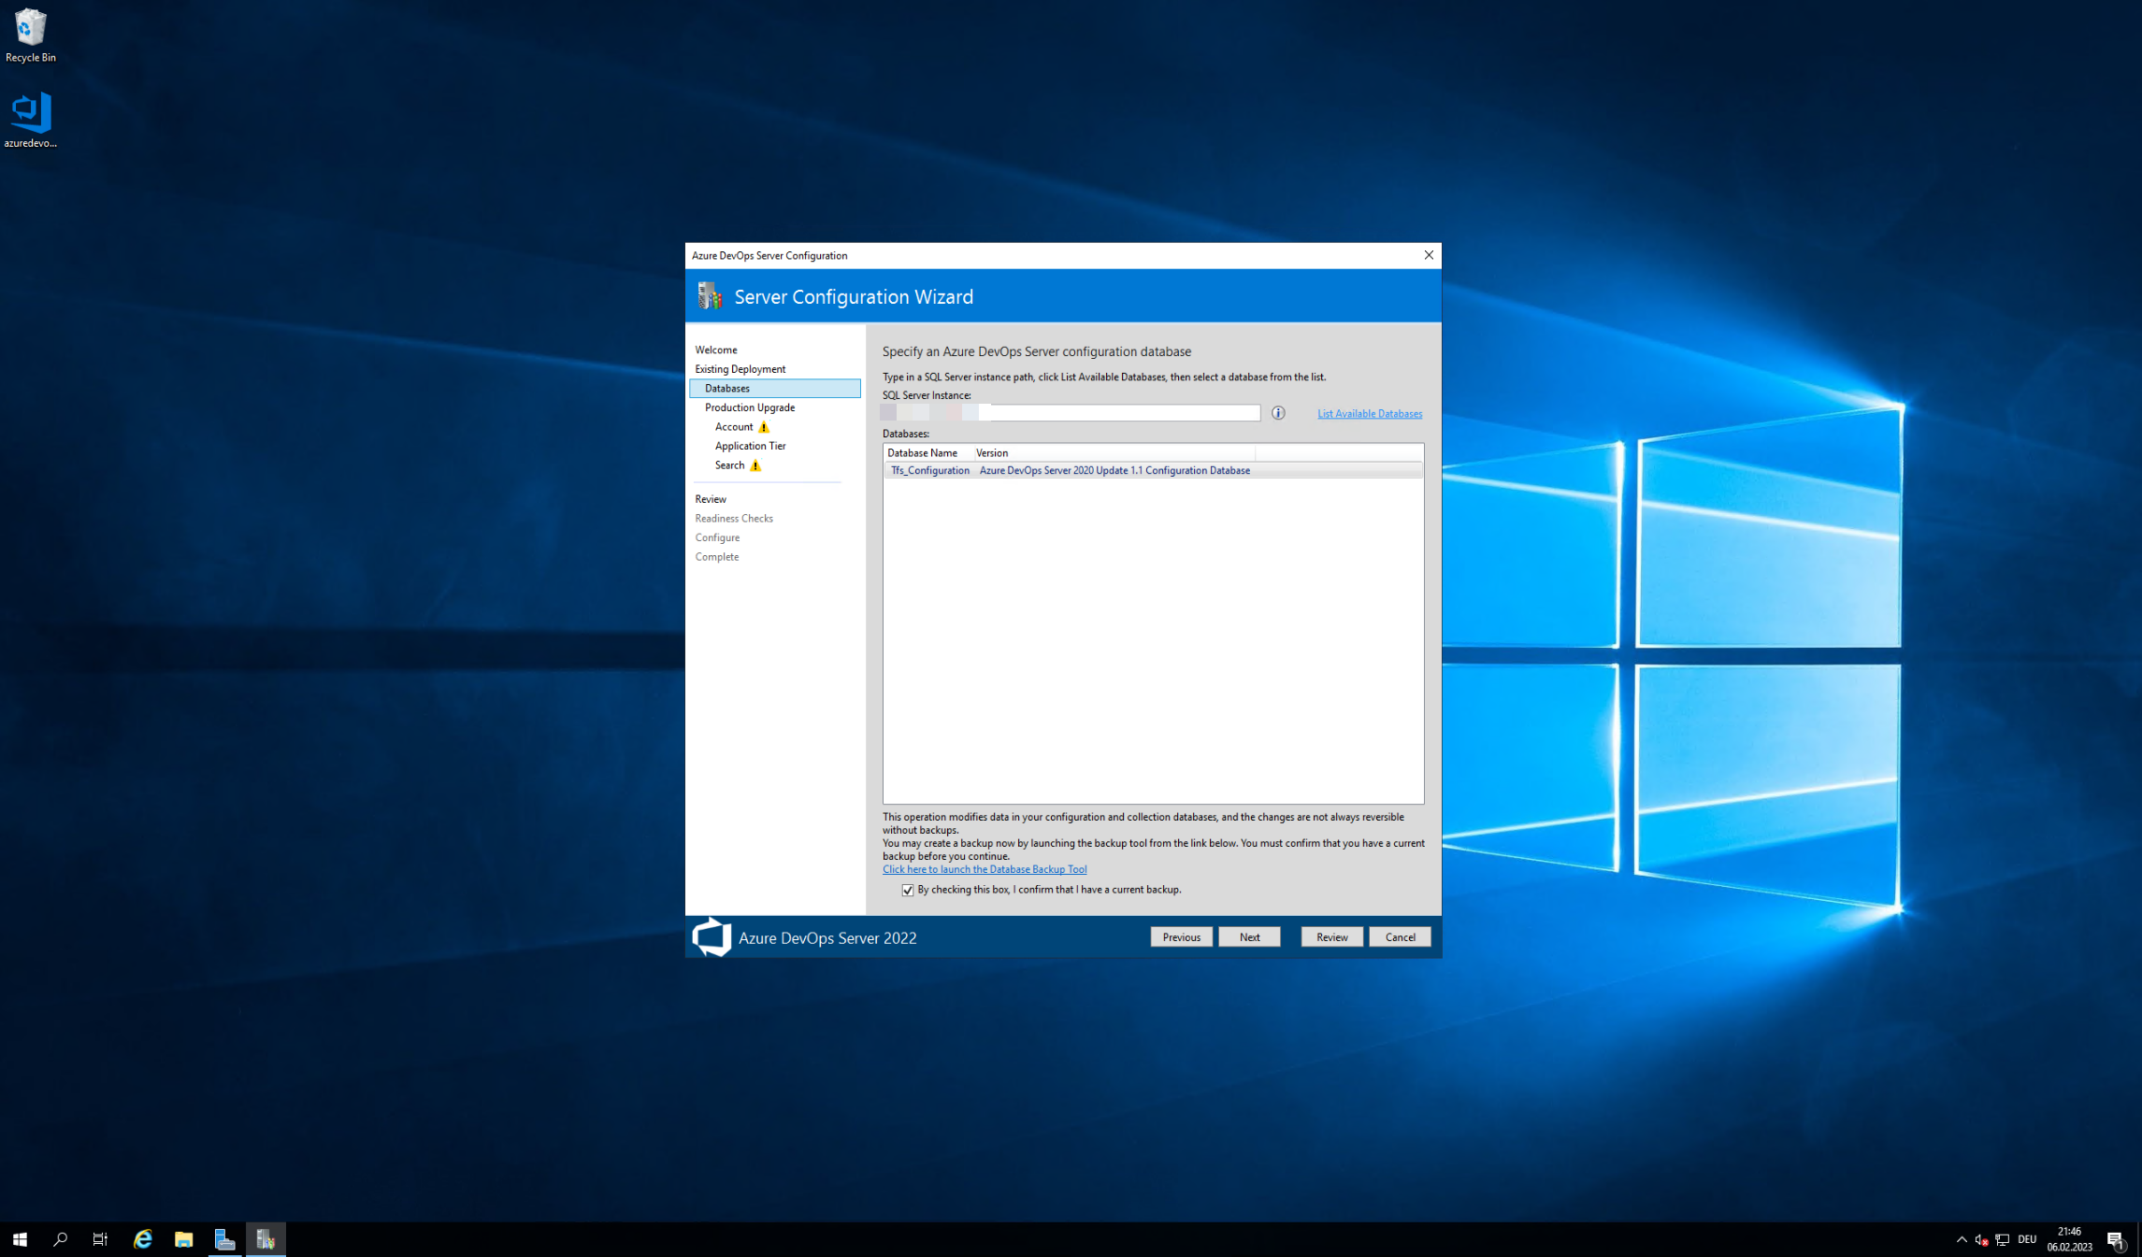2142x1257 pixels.
Task: Open the network tray icon
Action: click(x=2003, y=1240)
